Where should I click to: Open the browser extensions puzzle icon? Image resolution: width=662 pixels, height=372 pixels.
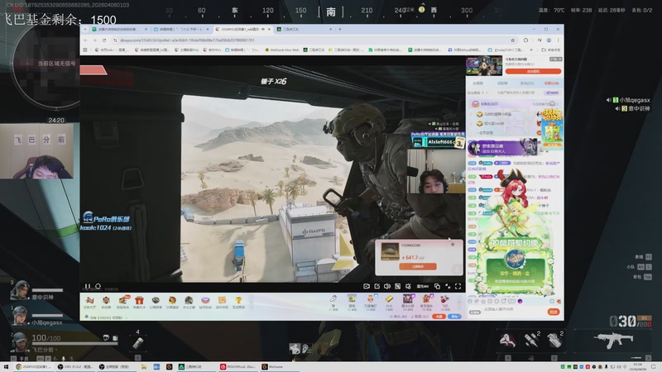tap(525, 40)
